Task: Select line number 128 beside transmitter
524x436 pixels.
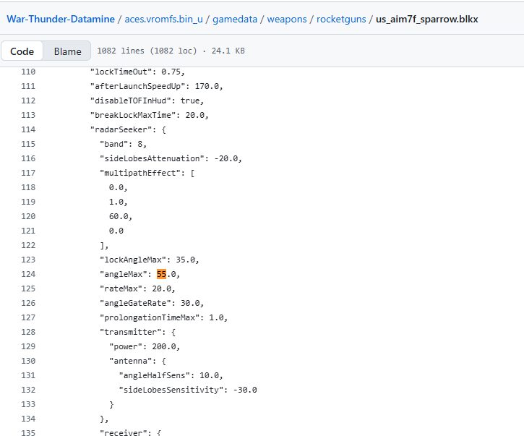Action: (x=28, y=332)
